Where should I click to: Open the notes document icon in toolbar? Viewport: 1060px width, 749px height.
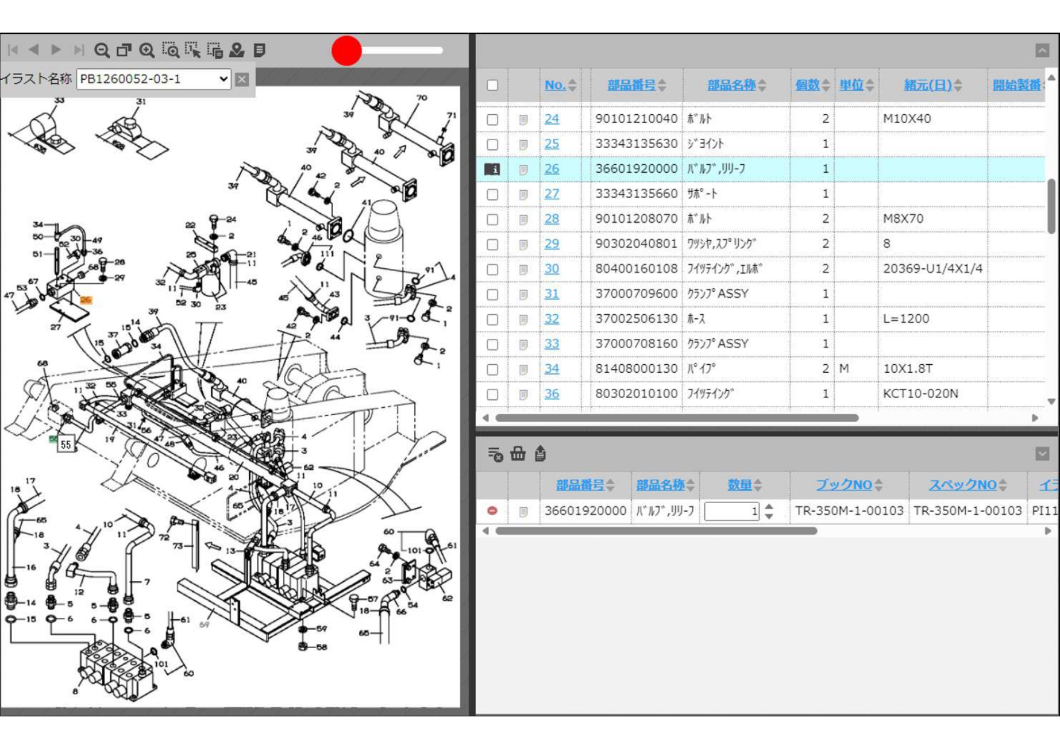[260, 50]
